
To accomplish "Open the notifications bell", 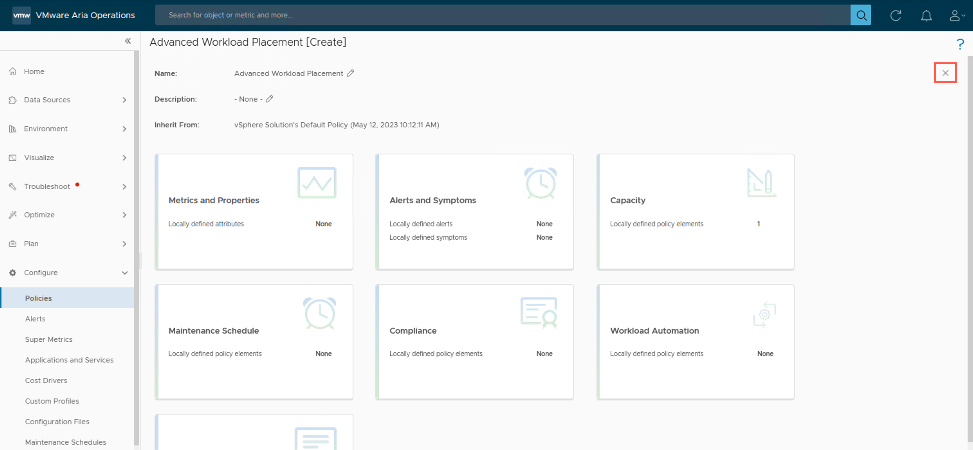I will point(926,15).
